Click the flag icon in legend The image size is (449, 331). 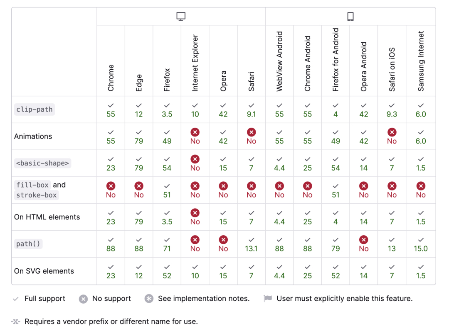(x=268, y=299)
